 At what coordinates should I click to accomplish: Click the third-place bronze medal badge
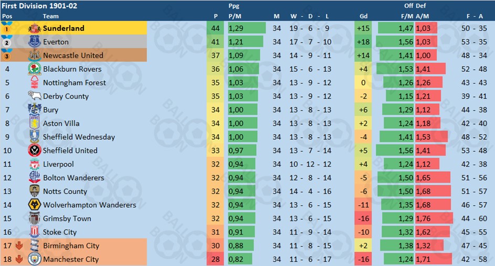pyautogui.click(x=7, y=56)
